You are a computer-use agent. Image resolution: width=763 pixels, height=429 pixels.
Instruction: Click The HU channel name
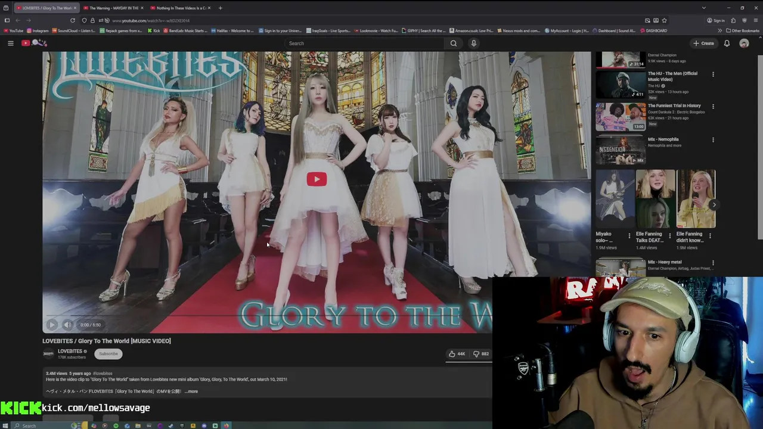pos(654,86)
